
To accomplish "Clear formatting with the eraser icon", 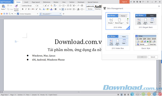I will (51, 6).
